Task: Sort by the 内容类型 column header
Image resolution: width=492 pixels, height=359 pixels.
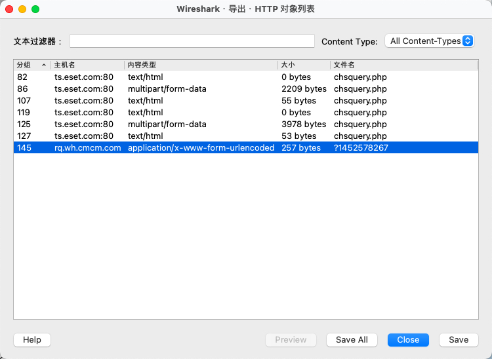Action: coord(200,65)
